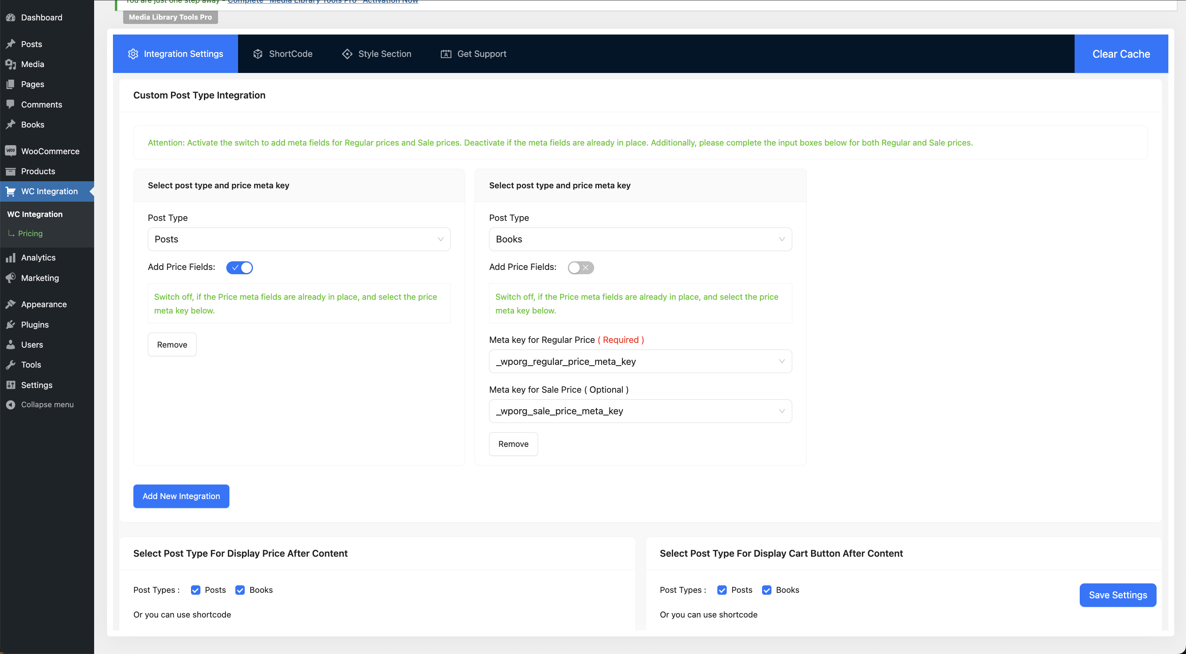The width and height of the screenshot is (1186, 654).
Task: Switch to the ShortCode tab
Action: (x=283, y=54)
